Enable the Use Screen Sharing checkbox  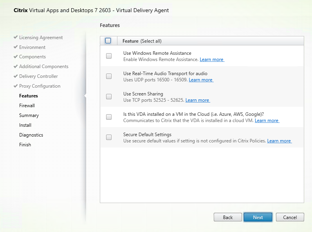click(109, 97)
